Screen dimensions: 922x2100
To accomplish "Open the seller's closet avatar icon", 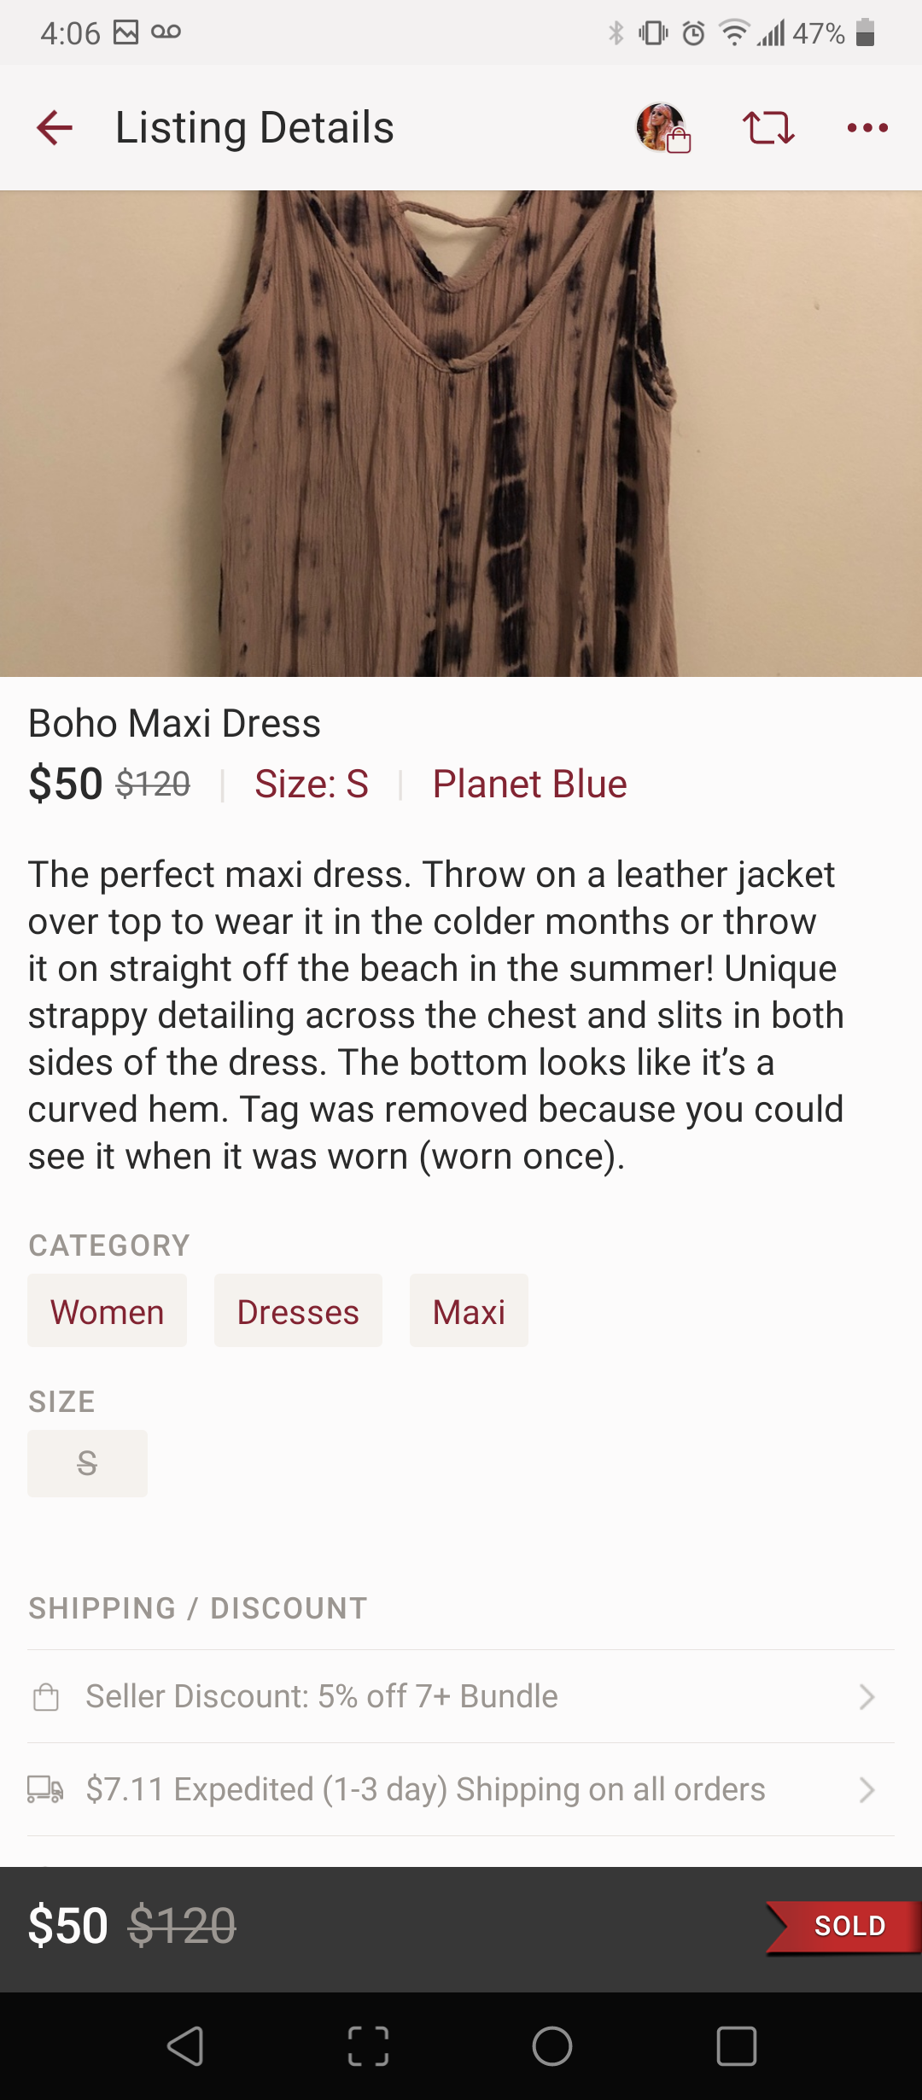I will pyautogui.click(x=662, y=128).
